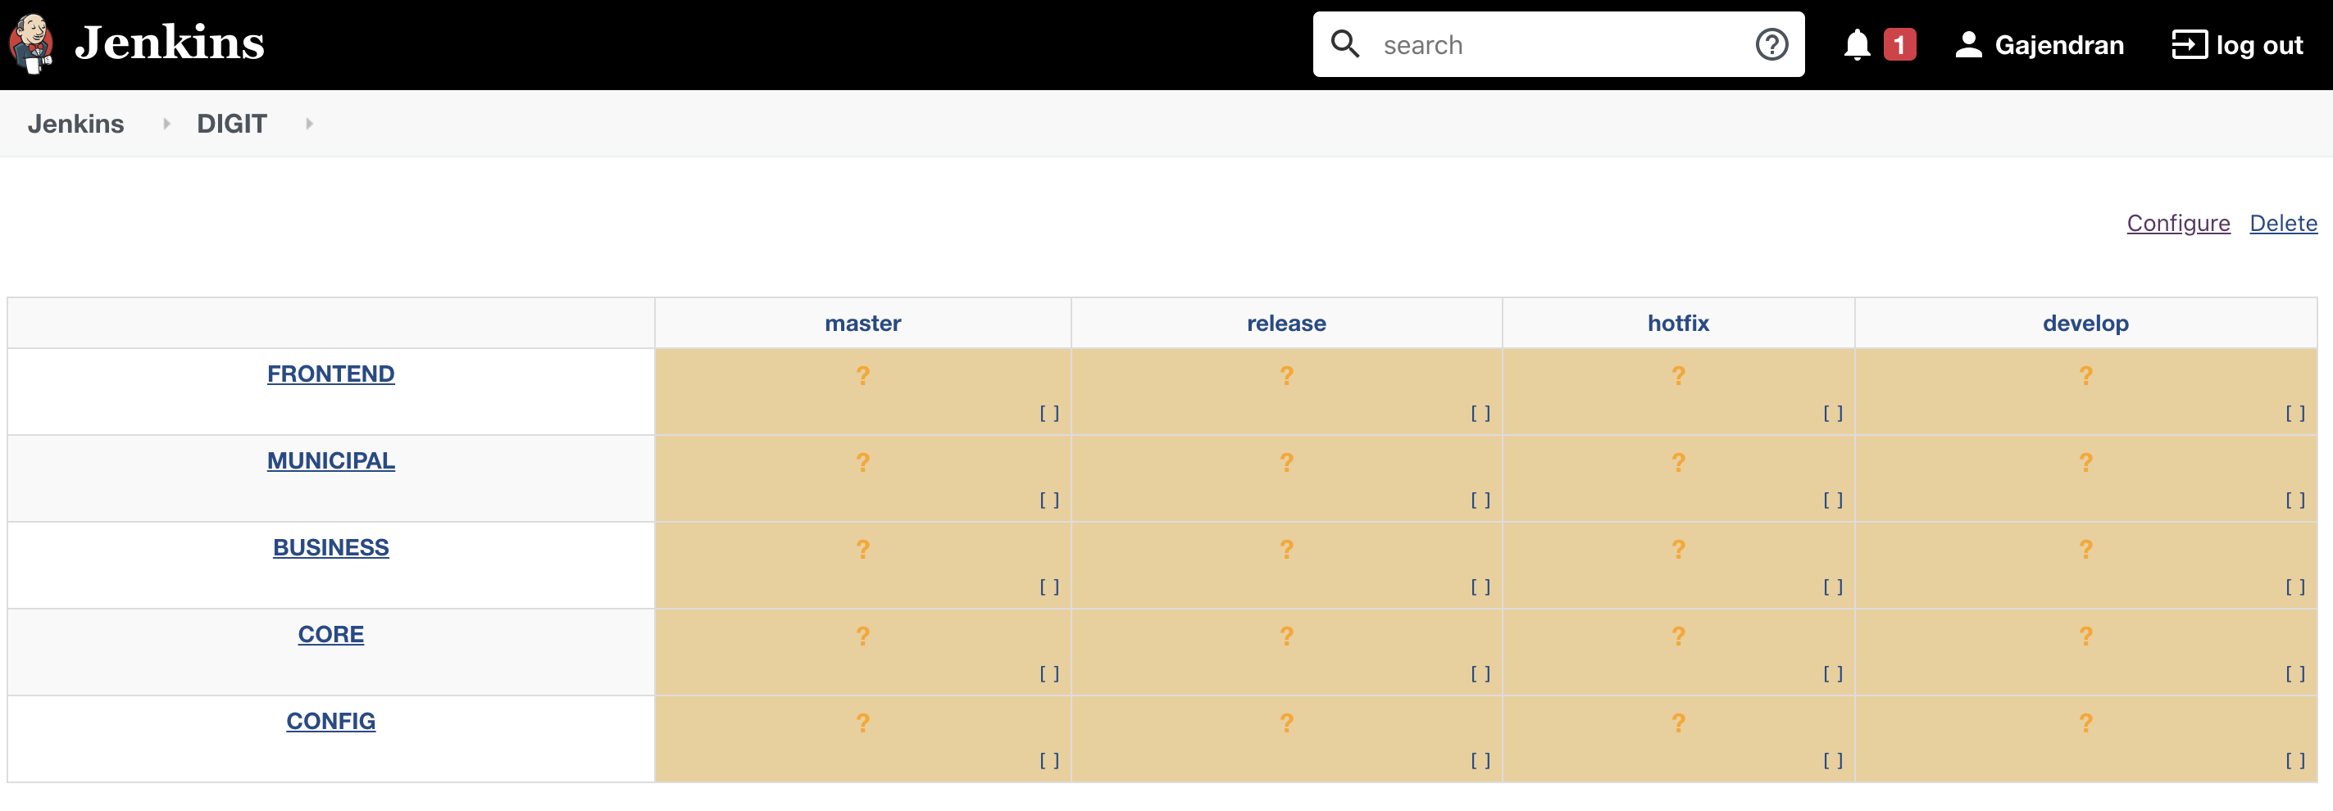Screen dimensions: 2333x811
Task: Click the MUNICIPAL hotfix status question mark
Action: 1679,462
